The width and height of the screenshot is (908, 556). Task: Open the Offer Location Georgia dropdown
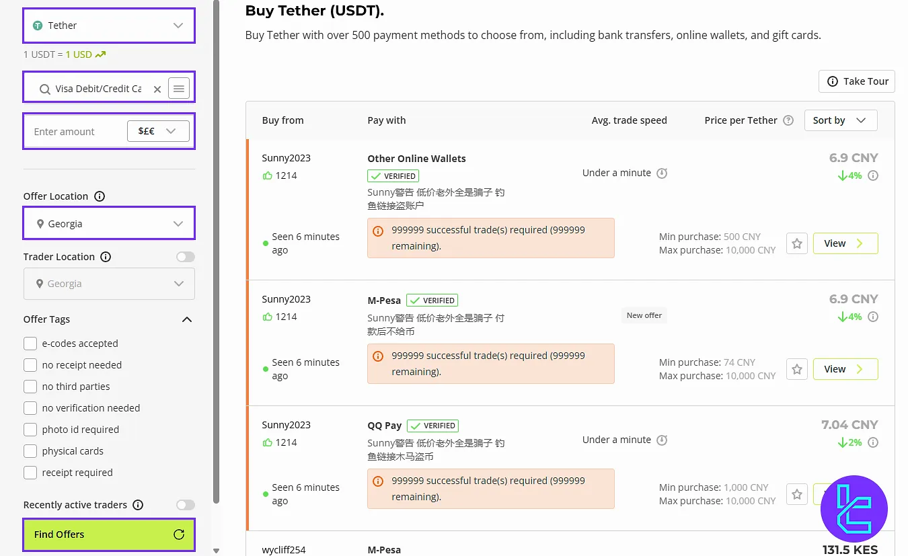pyautogui.click(x=109, y=224)
